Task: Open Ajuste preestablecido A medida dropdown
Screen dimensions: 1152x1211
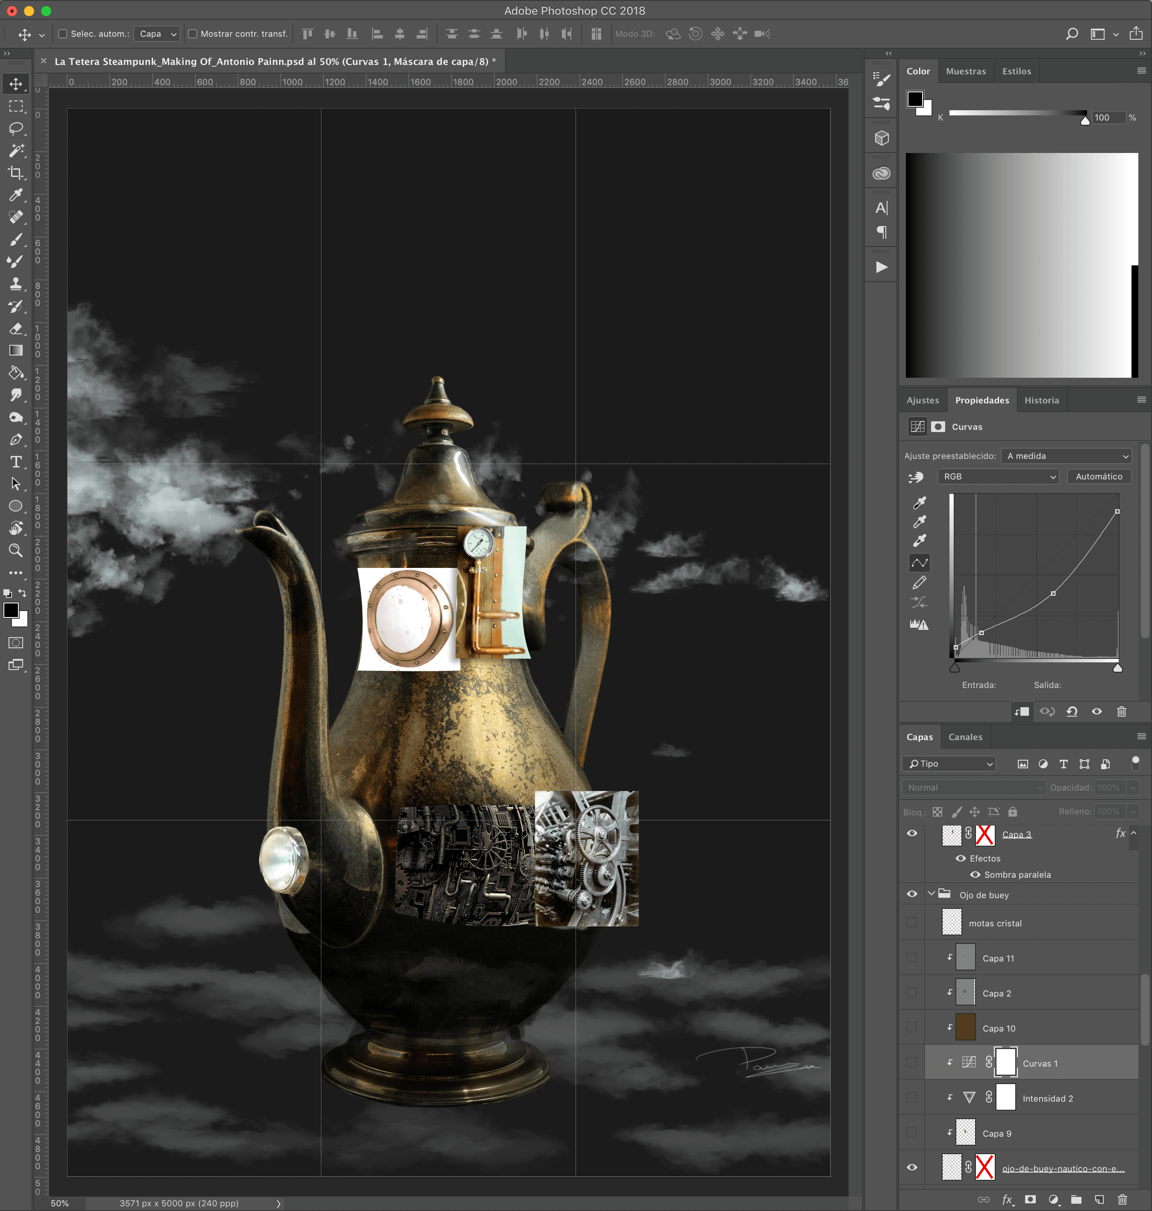Action: coord(1066,456)
